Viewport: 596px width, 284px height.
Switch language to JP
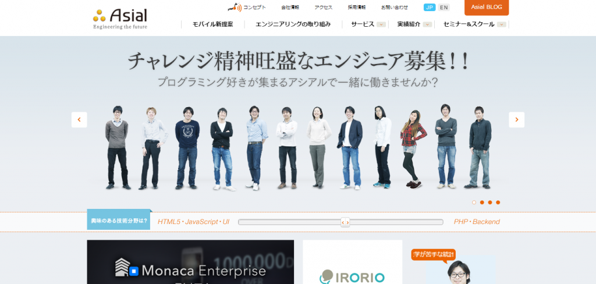(x=430, y=7)
